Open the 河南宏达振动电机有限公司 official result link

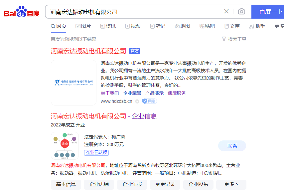[88, 51]
